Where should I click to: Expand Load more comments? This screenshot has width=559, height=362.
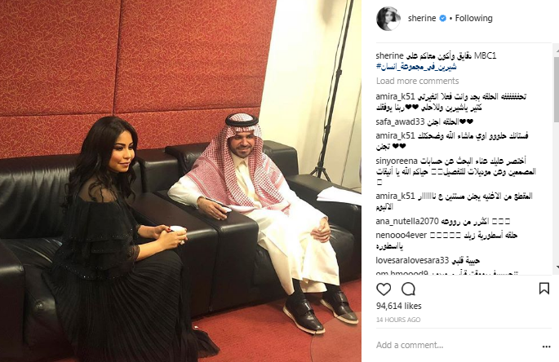pos(418,81)
